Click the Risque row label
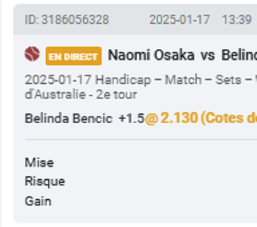This screenshot has width=257, height=227. [45, 181]
